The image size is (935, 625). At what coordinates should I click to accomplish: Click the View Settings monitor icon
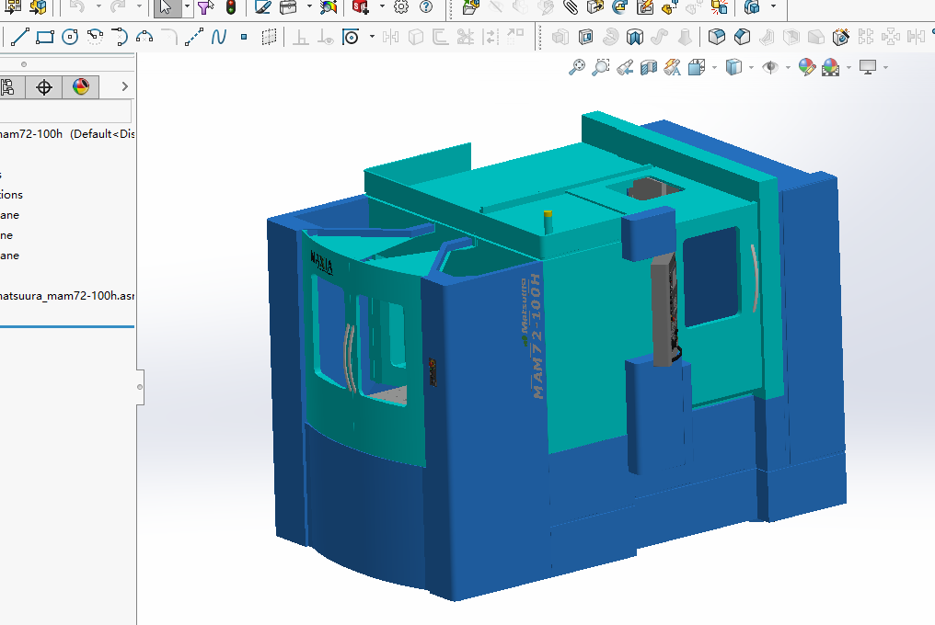[x=868, y=67]
